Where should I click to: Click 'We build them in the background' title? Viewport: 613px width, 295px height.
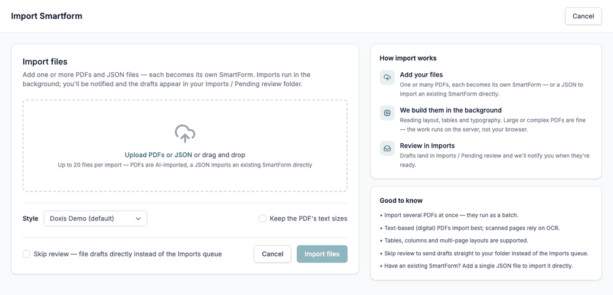[451, 110]
